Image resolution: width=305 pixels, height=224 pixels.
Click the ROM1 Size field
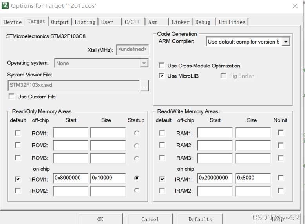tap(108, 133)
